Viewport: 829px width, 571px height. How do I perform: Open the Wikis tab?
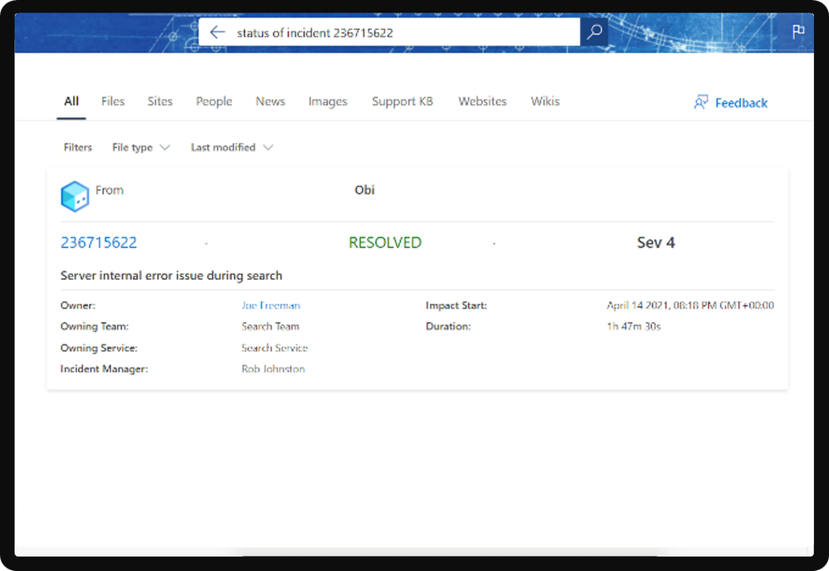(x=545, y=101)
